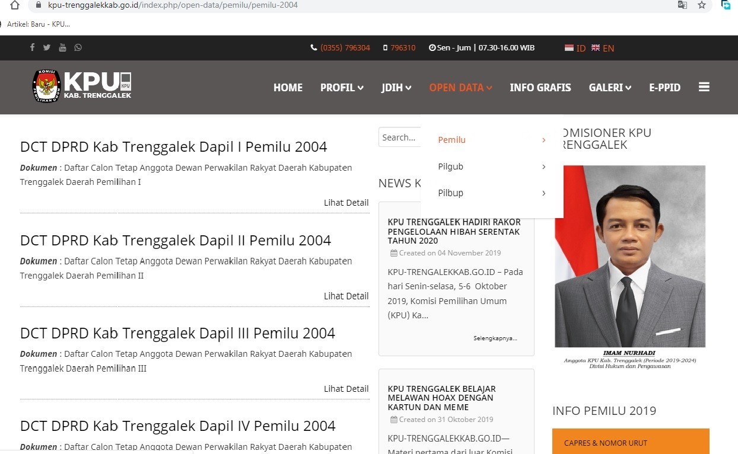Click the hamburger menu icon

pyautogui.click(x=704, y=87)
